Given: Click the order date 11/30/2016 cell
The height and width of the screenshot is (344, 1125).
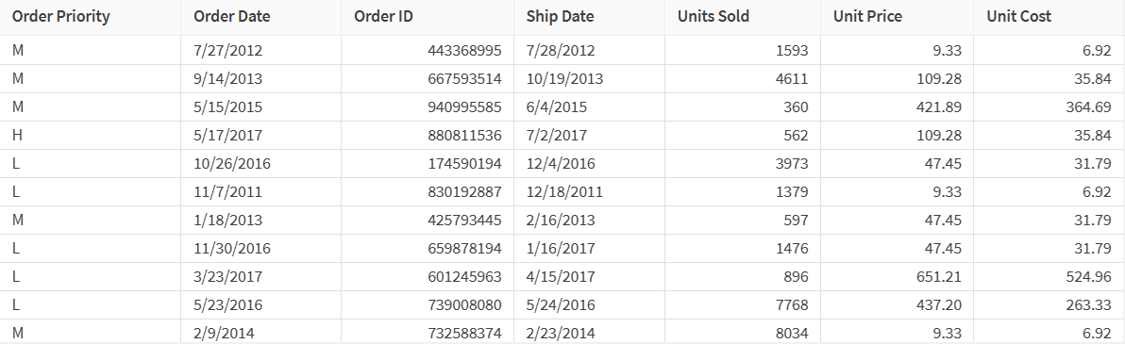Looking at the screenshot, I should (261, 249).
